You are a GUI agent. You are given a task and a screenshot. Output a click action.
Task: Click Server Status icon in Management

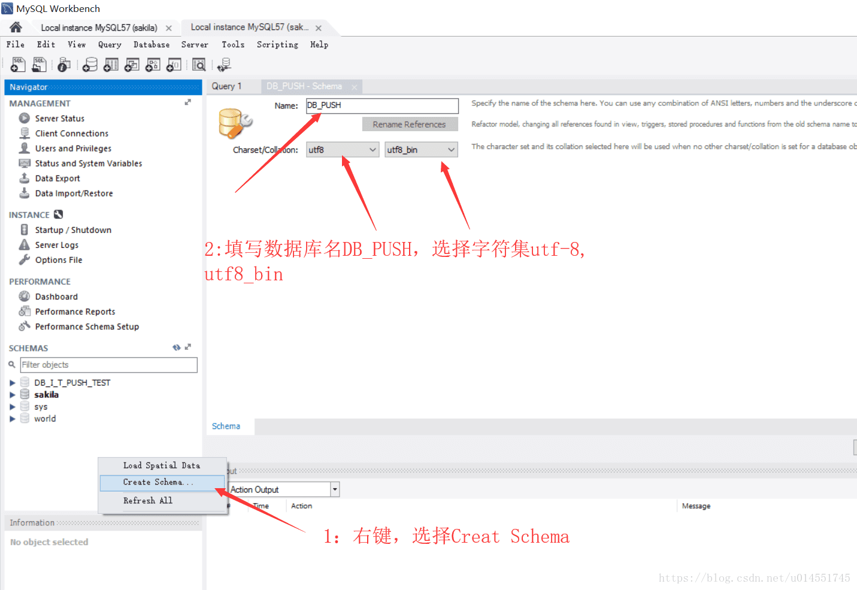(25, 118)
